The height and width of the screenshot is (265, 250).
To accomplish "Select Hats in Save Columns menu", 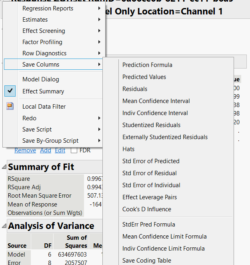I will [x=128, y=149].
